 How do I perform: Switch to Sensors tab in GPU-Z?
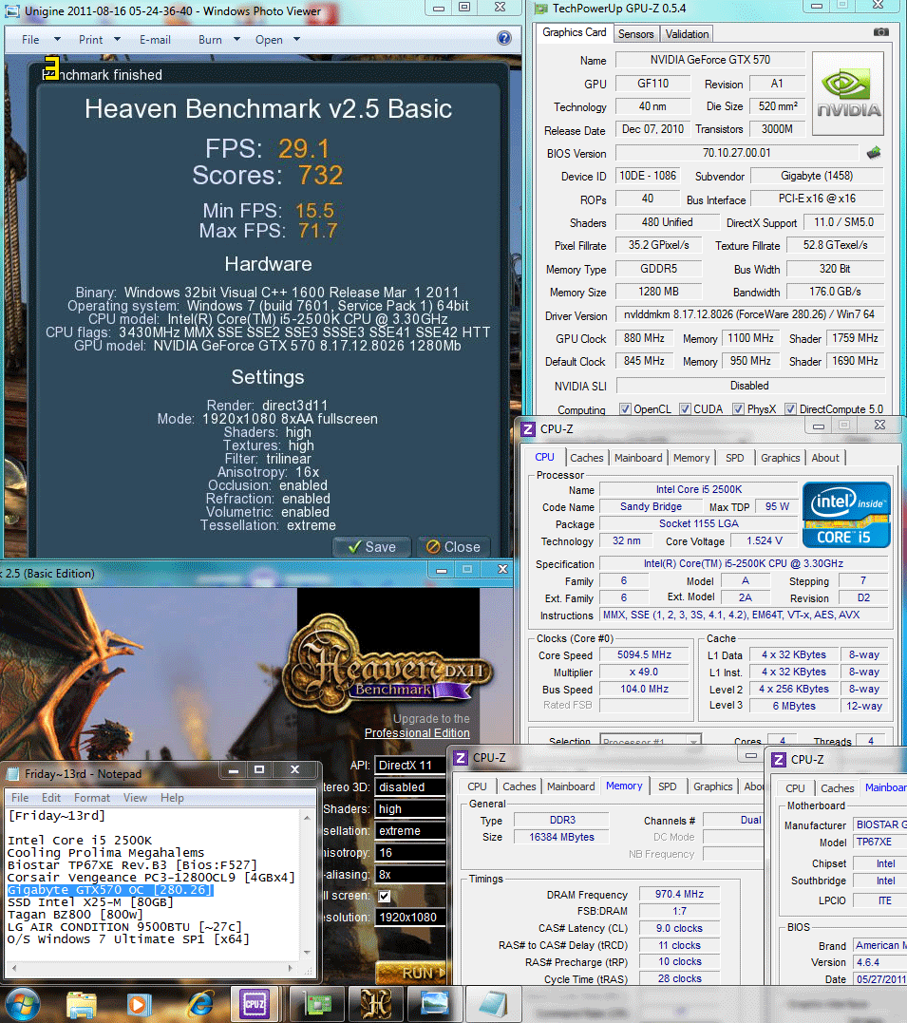tap(635, 34)
